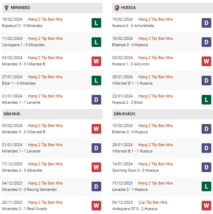Click the W badge for Antequera CF 0-2 Huesca
This screenshot has width=213, height=214.
pyautogui.click(x=206, y=205)
